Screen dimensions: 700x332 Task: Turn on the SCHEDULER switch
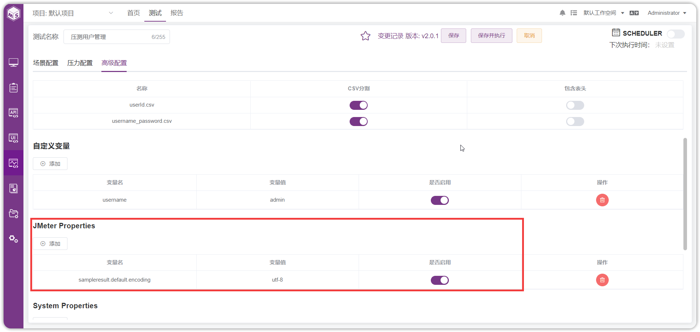[675, 34]
